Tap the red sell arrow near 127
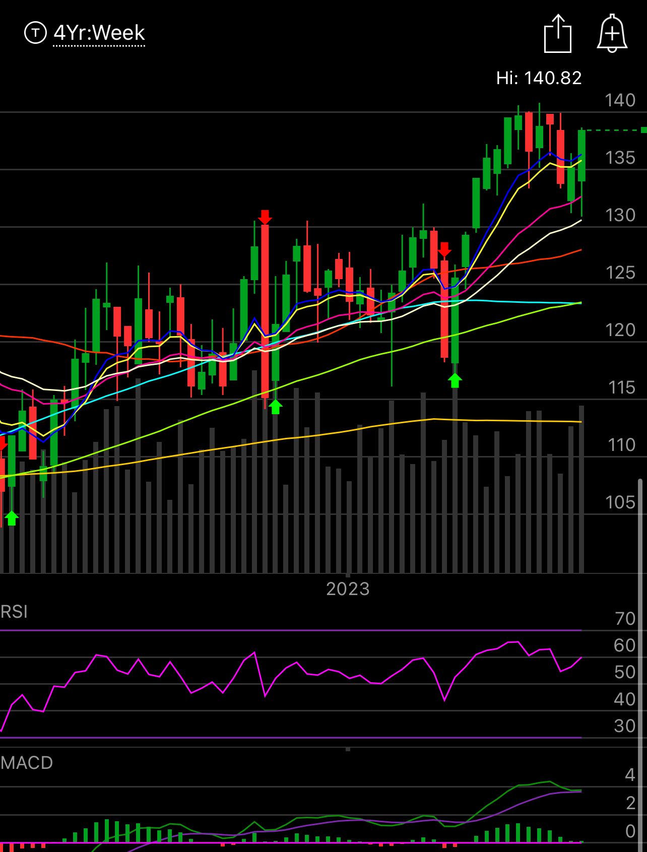The height and width of the screenshot is (852, 647). pos(444,250)
